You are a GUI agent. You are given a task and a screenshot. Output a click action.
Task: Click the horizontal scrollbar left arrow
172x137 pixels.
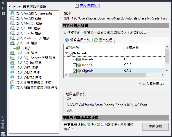pyautogui.click(x=66, y=76)
